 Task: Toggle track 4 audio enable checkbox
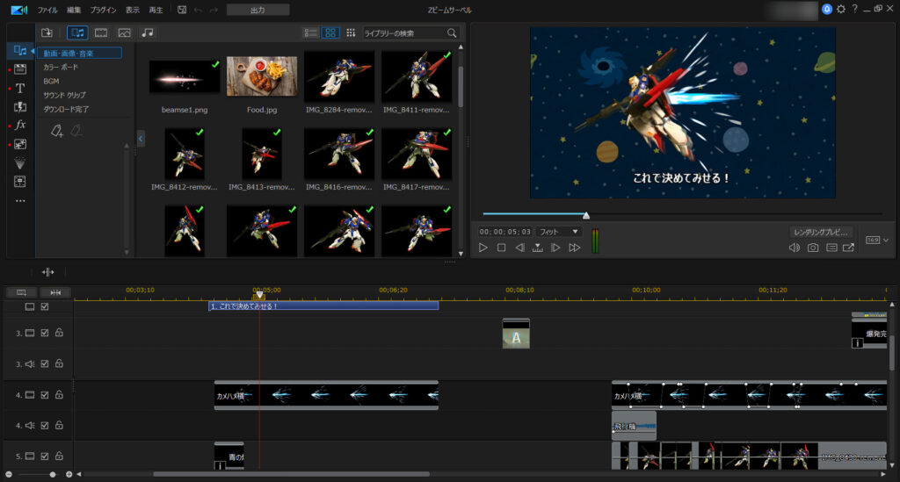(45, 426)
